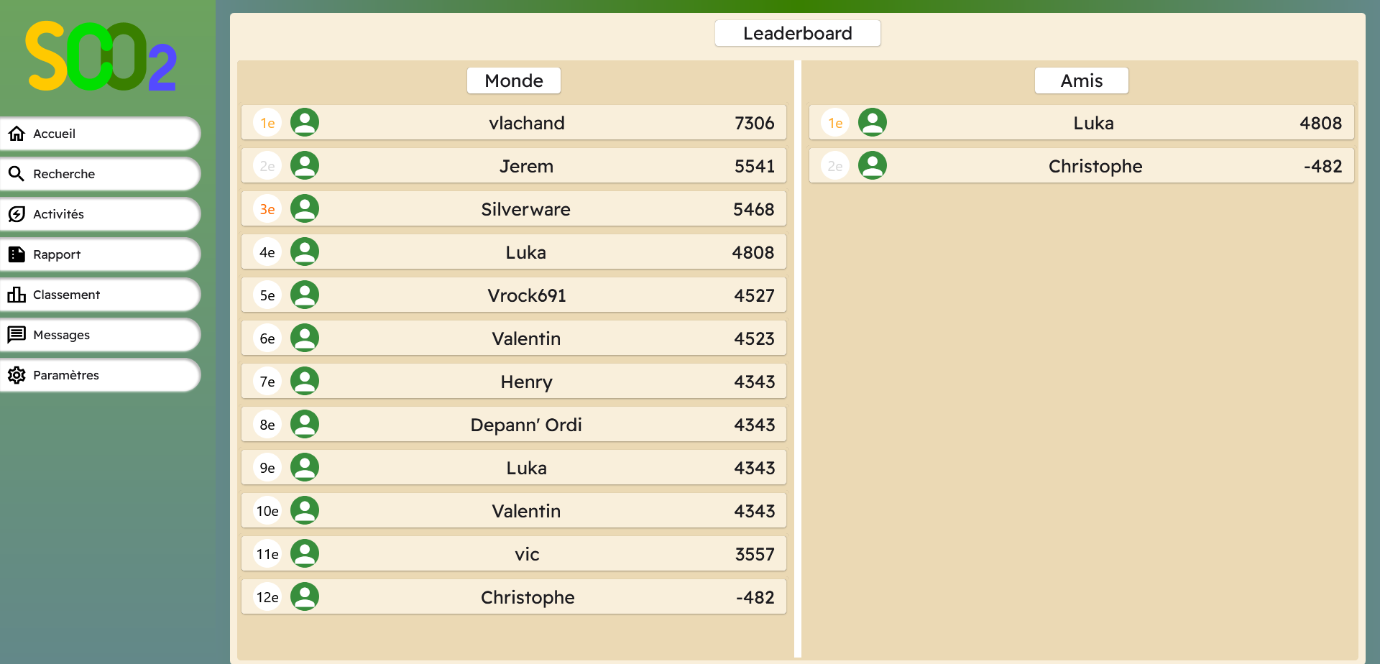
Task: Click the 7e rank badge
Action: point(267,382)
